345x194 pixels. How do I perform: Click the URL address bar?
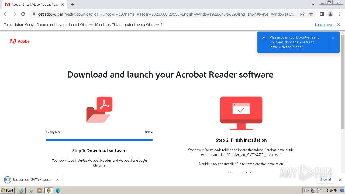coord(167,14)
